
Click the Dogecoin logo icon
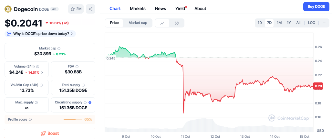tap(8, 9)
